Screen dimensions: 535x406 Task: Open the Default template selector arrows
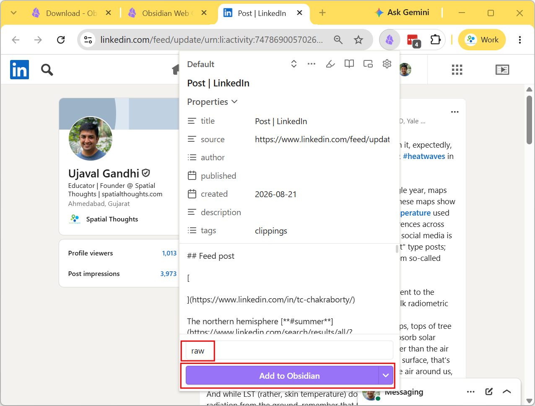point(294,64)
